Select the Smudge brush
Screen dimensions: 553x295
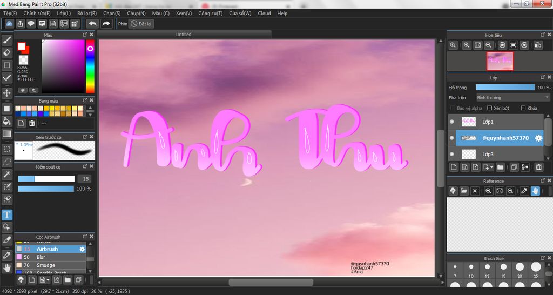tap(51, 265)
